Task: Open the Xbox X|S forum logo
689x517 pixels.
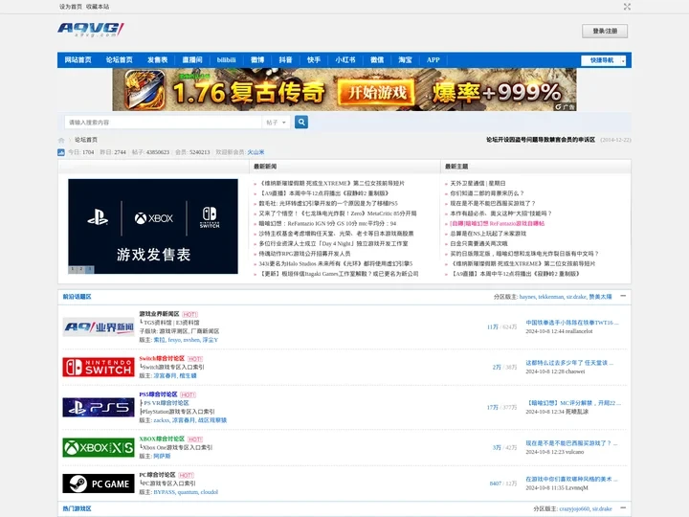Action: (98, 447)
